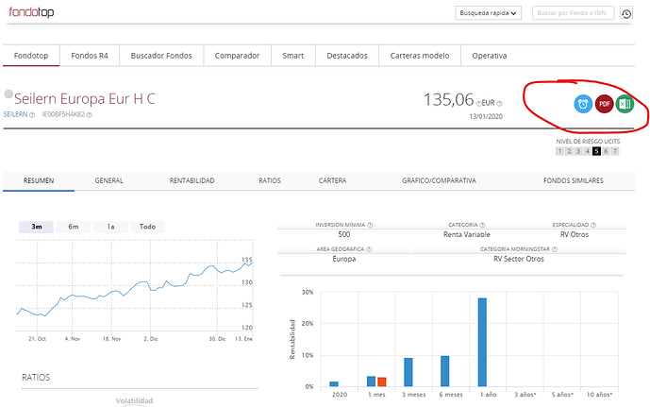The image size is (650, 407).
Task: Click the orange 1 mes comparison bar
Action: point(382,382)
